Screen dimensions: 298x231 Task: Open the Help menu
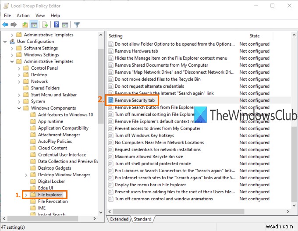coord(55,15)
